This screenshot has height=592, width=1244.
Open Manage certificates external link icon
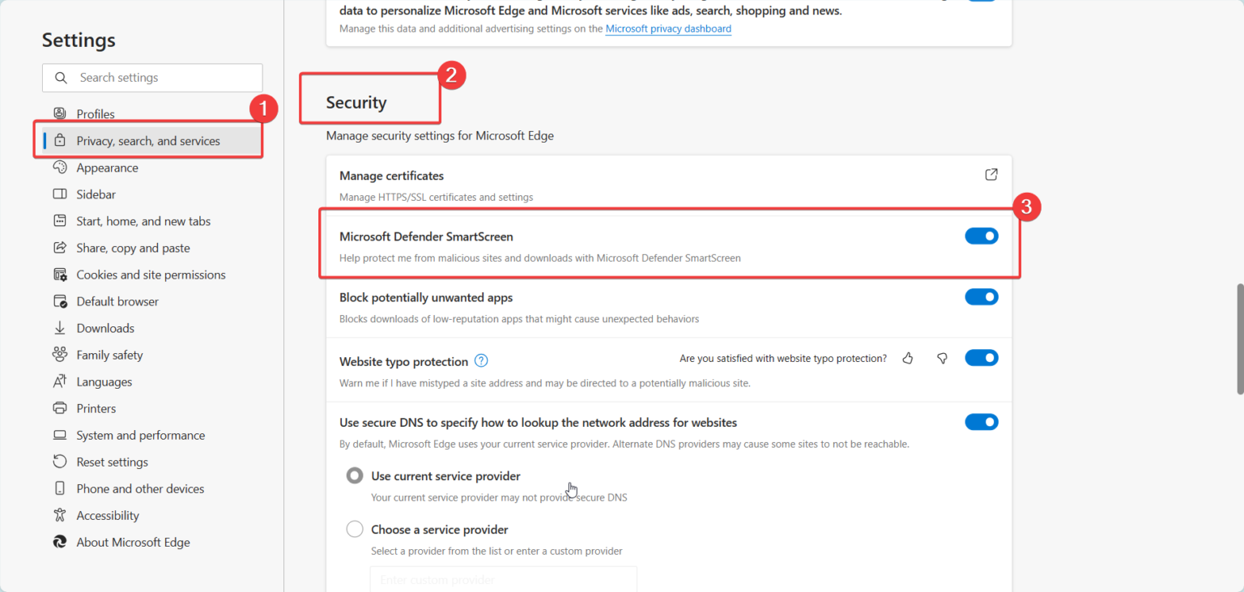coord(991,174)
